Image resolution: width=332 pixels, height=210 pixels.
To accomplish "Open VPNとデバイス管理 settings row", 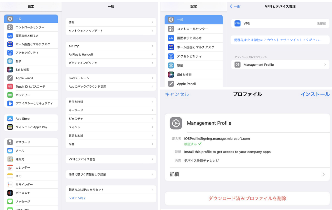I will tap(111, 159).
